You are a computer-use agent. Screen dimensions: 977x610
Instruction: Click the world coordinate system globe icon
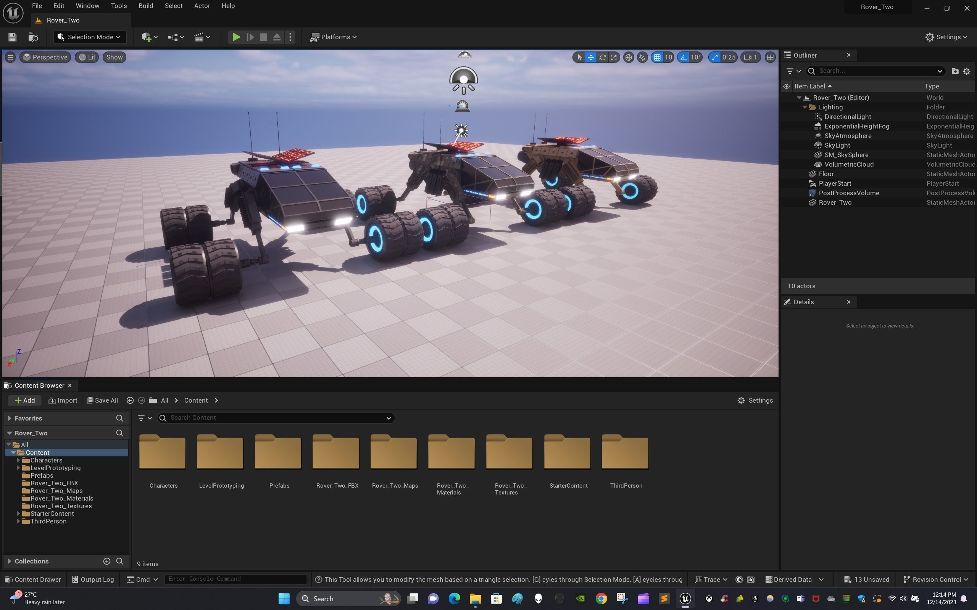point(629,57)
